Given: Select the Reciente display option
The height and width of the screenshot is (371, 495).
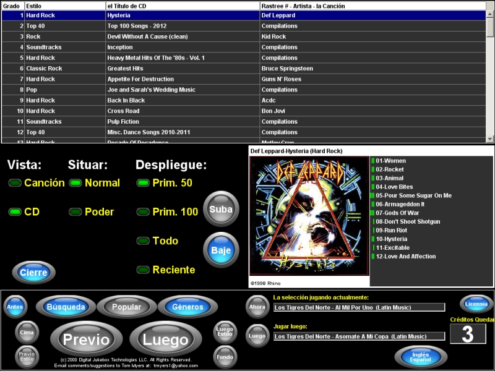Looking at the screenshot, I should click(x=143, y=270).
